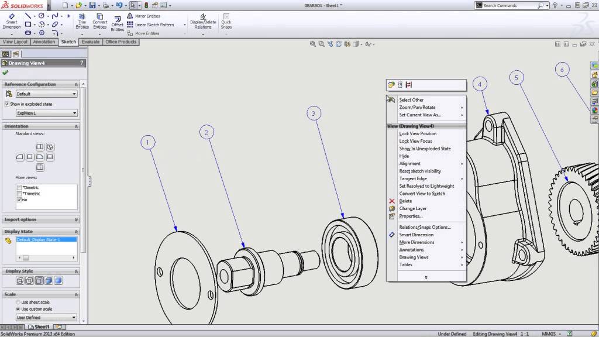Open MMGS unit system menu in status bar
Screen dimensions: 599x337
(551, 334)
